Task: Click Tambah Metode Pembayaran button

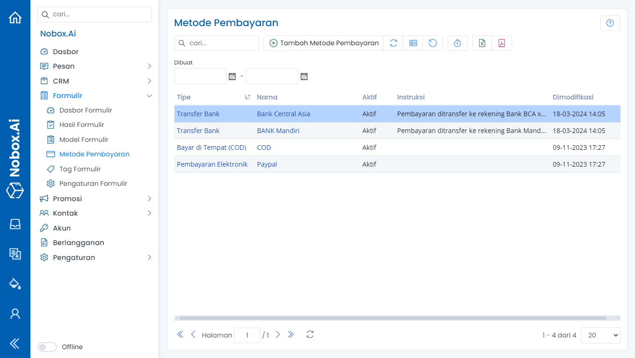Action: [323, 42]
